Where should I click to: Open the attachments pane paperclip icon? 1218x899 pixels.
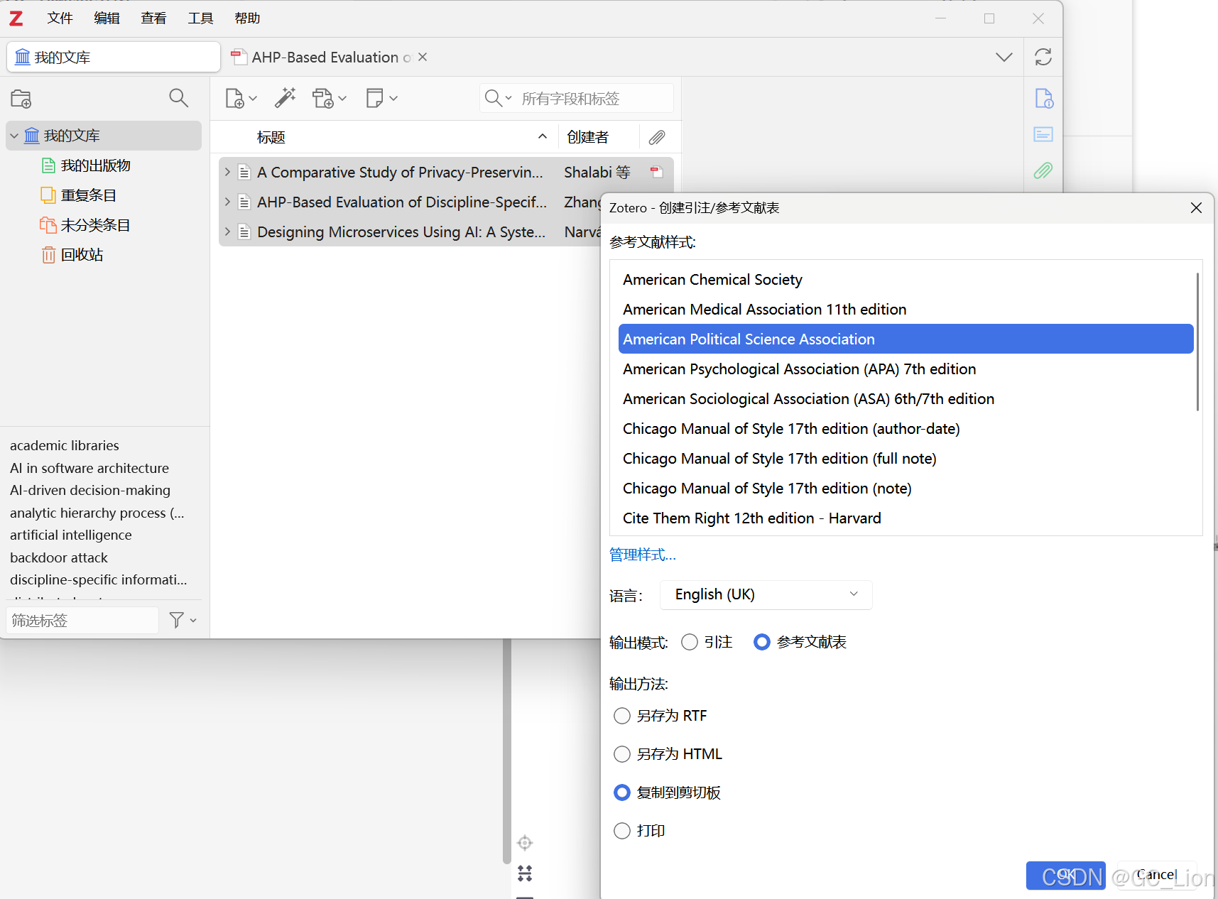1043,170
